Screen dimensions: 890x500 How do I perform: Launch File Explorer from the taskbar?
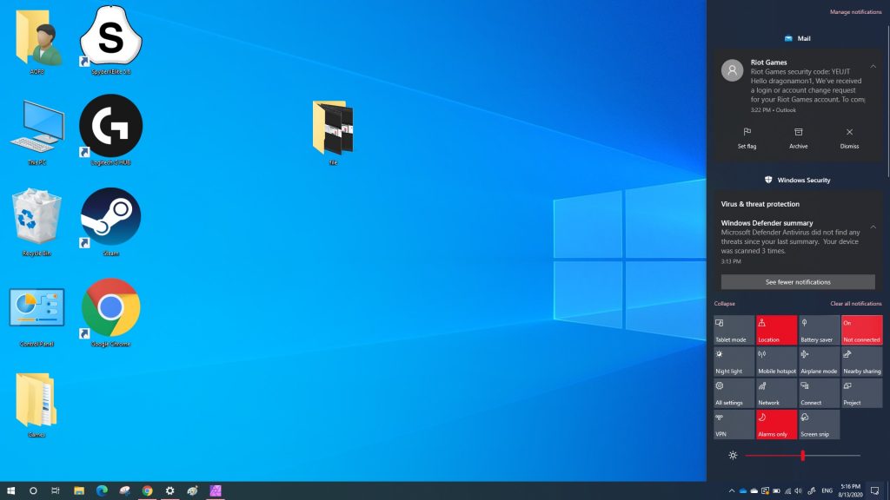pos(79,491)
